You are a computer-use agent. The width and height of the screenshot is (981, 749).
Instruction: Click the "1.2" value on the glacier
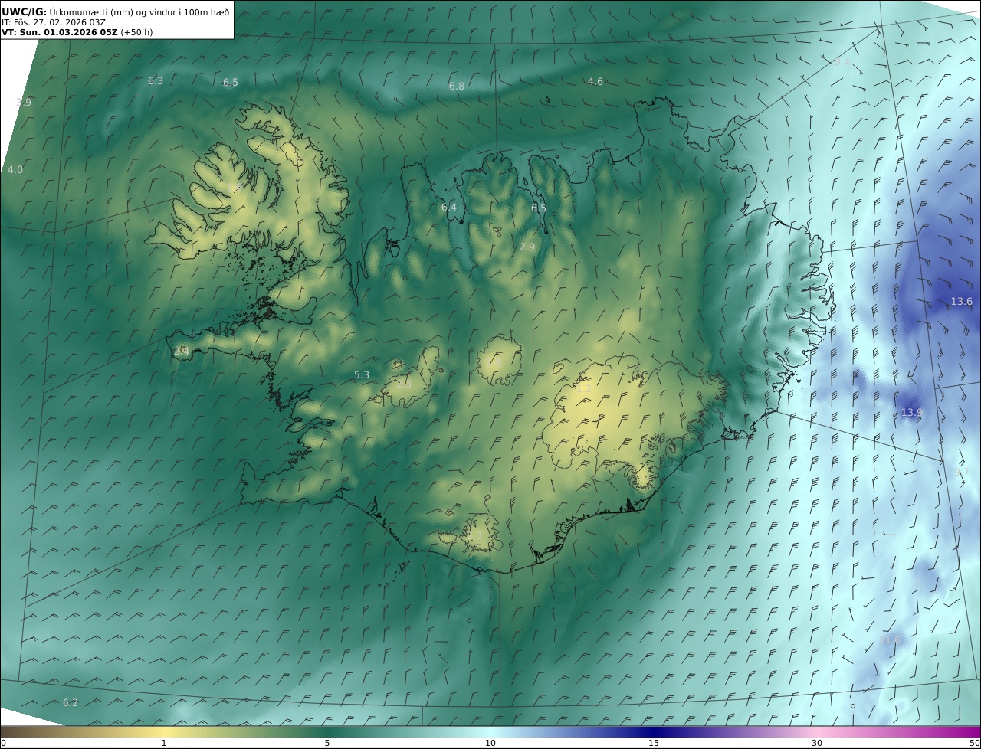click(584, 388)
